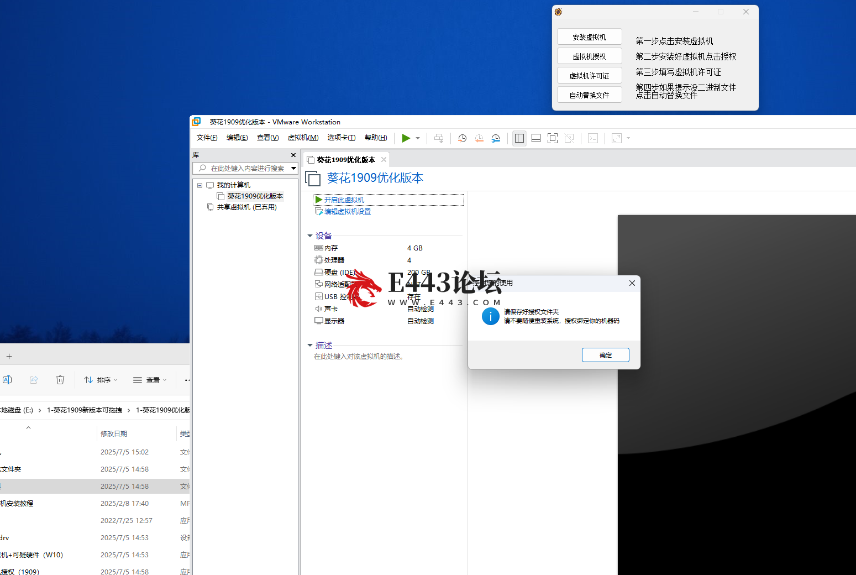The width and height of the screenshot is (856, 575).
Task: Click the sort-direction chevron above the name column
Action: (x=28, y=427)
